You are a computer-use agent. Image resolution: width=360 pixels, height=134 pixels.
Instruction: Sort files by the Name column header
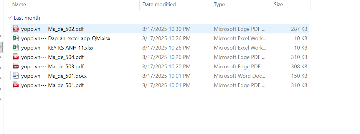pyautogui.click(x=19, y=4)
